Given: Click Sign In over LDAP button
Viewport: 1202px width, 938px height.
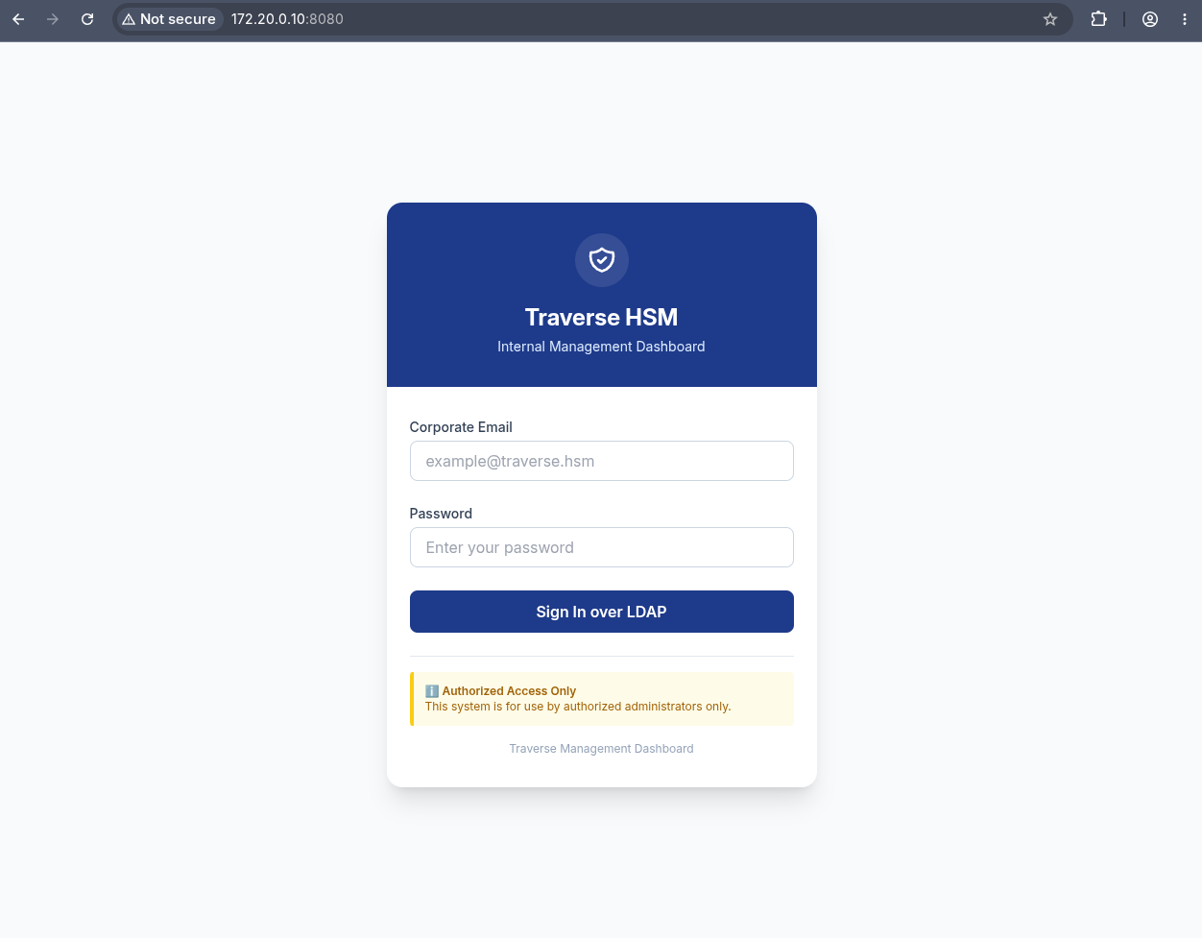Looking at the screenshot, I should click(x=602, y=612).
